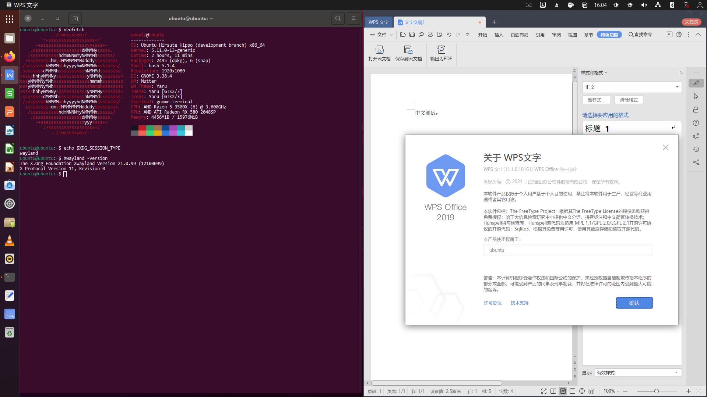707x397 pixels.
Task: Fit page with the status bar corner icon
Action: point(698,391)
